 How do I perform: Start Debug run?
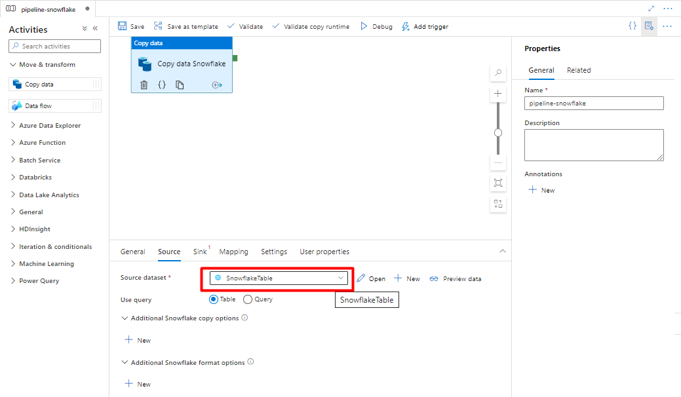click(x=376, y=26)
